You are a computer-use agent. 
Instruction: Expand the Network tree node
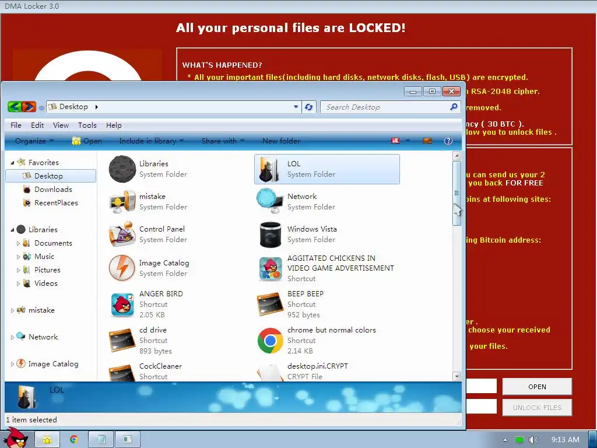(x=12, y=337)
